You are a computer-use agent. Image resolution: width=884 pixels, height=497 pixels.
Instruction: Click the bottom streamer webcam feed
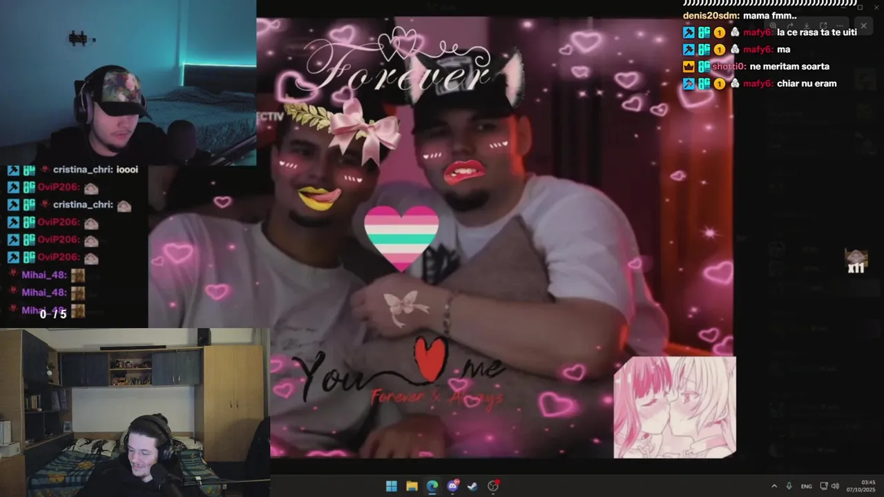click(x=135, y=413)
